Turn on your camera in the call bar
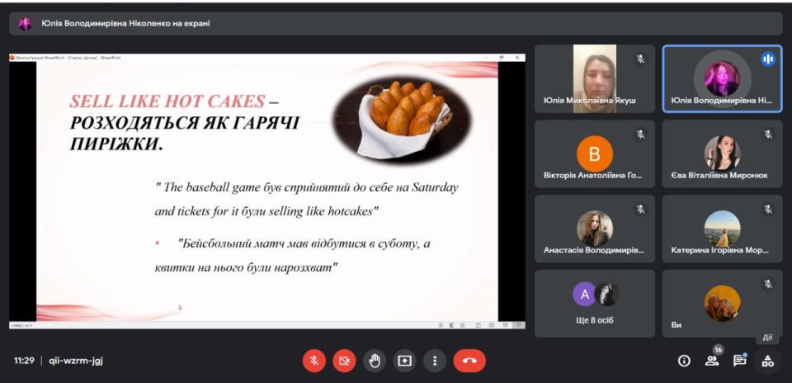This screenshot has height=383, width=792. 344,361
